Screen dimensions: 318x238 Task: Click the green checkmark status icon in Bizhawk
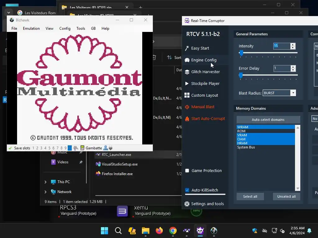[10, 148]
